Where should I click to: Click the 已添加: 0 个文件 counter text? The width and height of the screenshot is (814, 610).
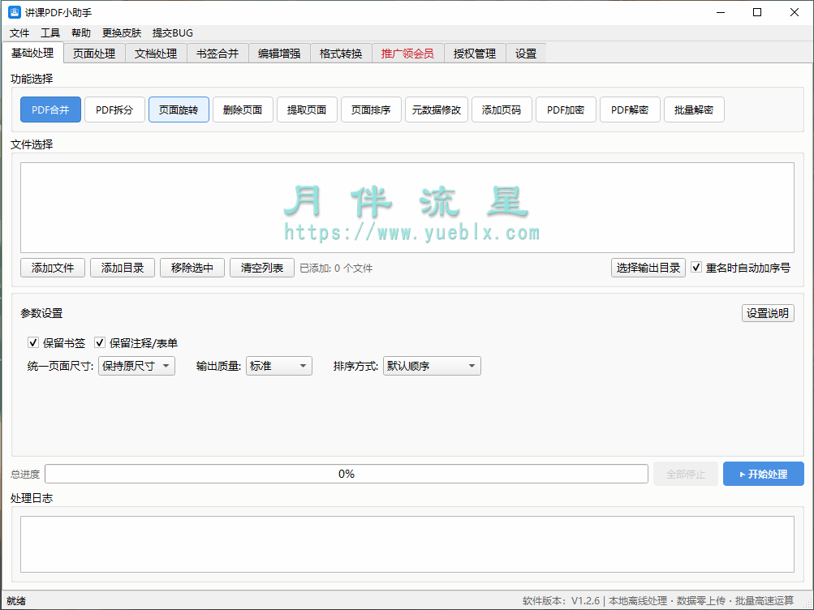[336, 268]
